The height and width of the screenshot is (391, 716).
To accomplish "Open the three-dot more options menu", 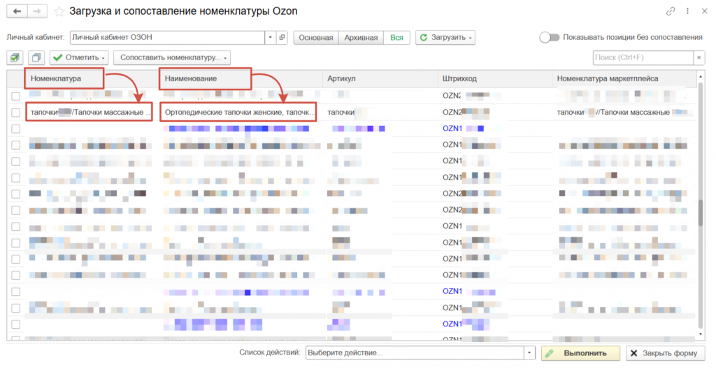I will 687,11.
